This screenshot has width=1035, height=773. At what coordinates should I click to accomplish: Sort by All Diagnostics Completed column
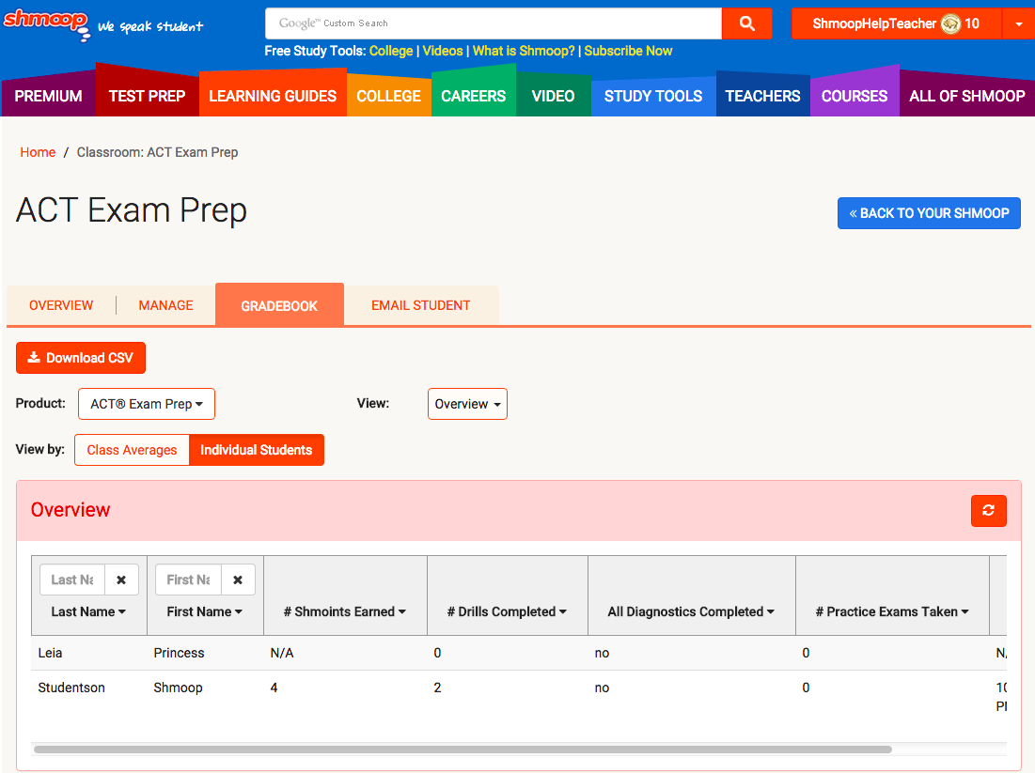(x=691, y=611)
